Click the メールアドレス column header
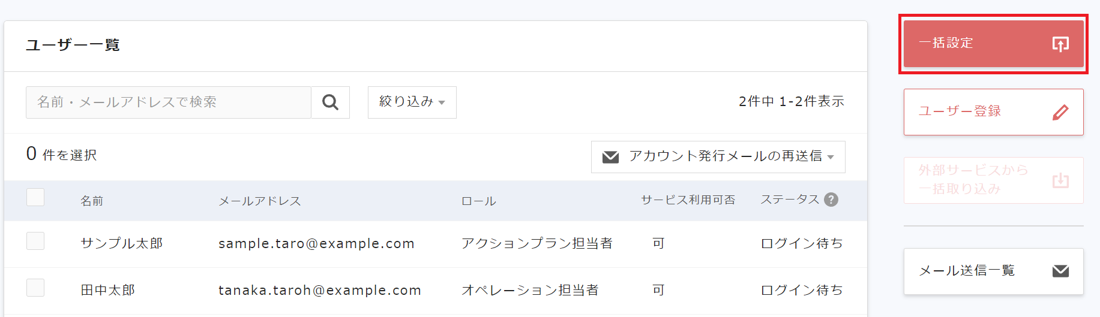The height and width of the screenshot is (317, 1100). (x=259, y=201)
